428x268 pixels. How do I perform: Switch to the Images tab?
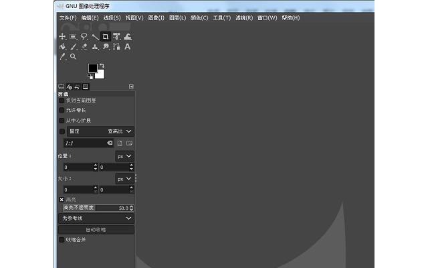click(86, 86)
